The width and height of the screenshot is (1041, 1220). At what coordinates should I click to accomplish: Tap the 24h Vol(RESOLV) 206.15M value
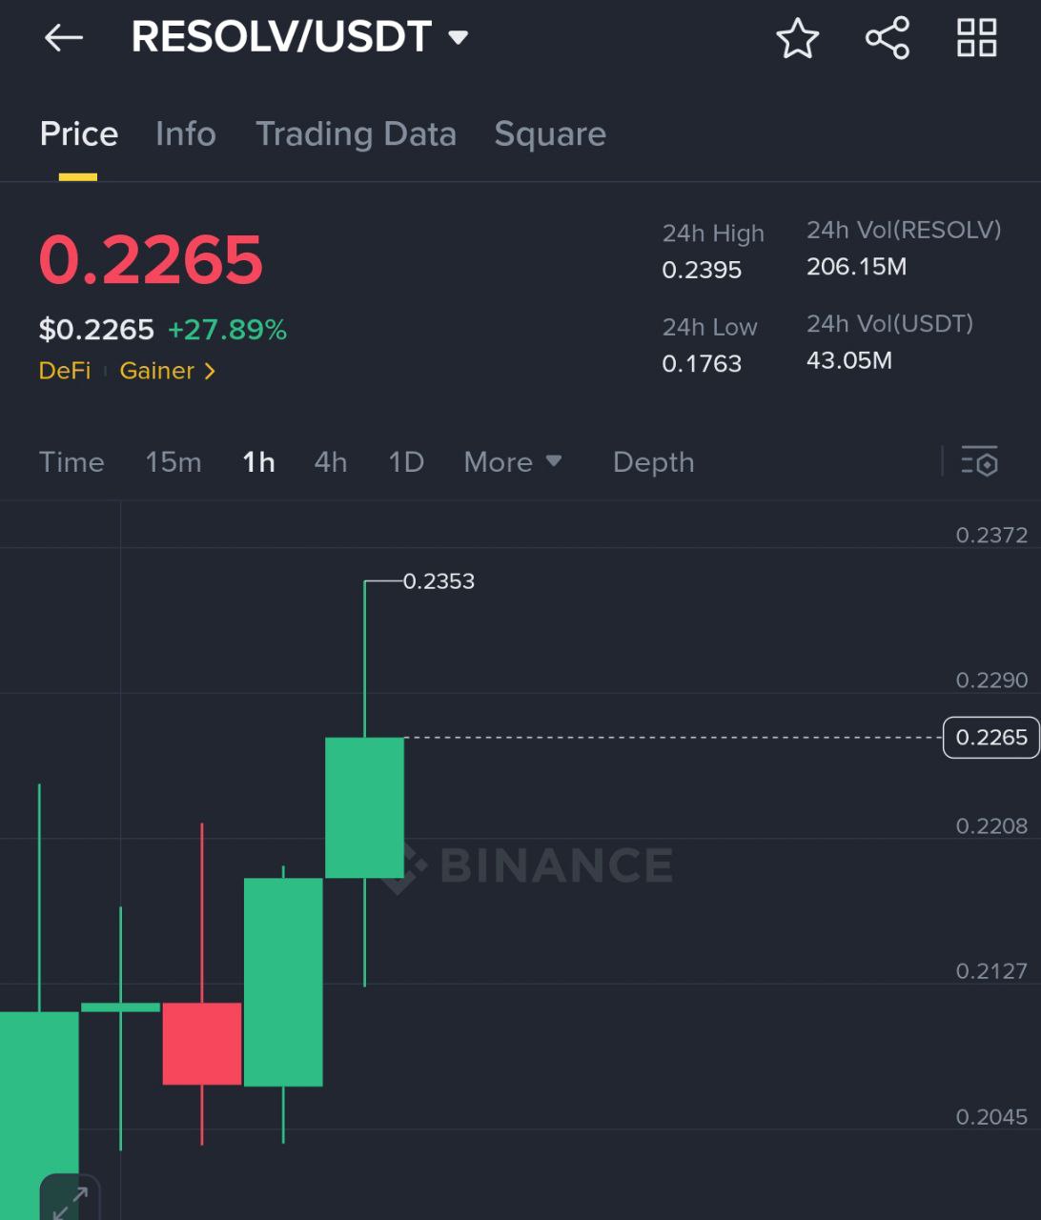tap(856, 267)
